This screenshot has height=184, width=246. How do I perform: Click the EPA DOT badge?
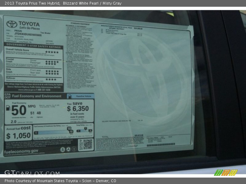8,96
